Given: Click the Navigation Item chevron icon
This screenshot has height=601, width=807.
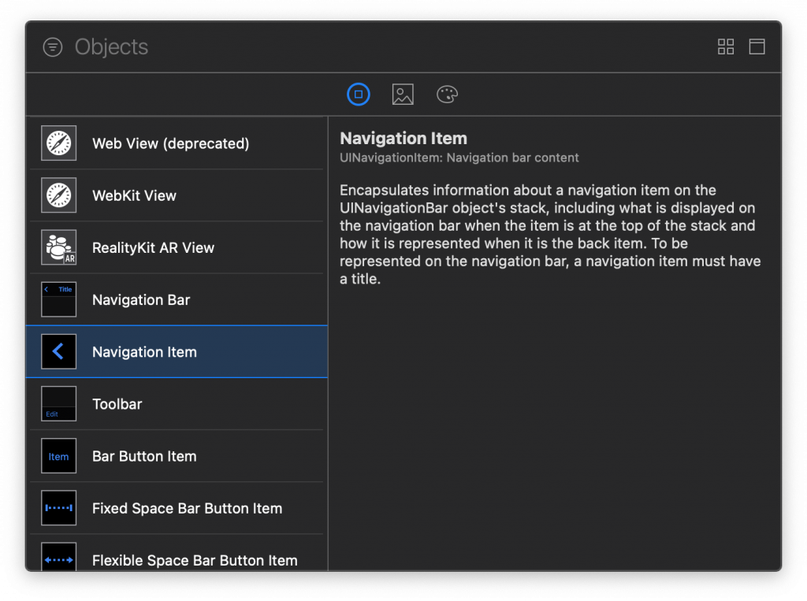Looking at the screenshot, I should tap(59, 352).
